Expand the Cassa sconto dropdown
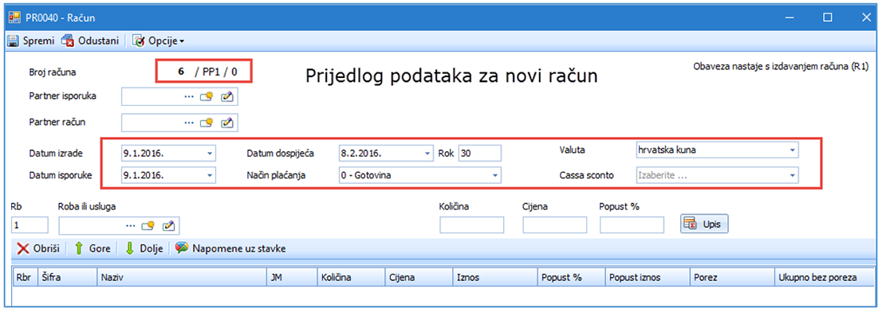Viewport: 882px width, 312px height. click(792, 175)
